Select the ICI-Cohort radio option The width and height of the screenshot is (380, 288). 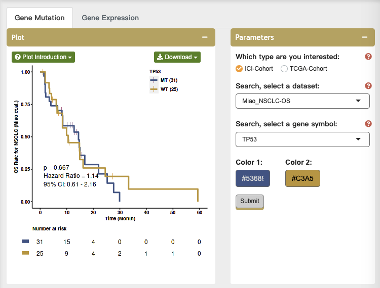point(239,69)
